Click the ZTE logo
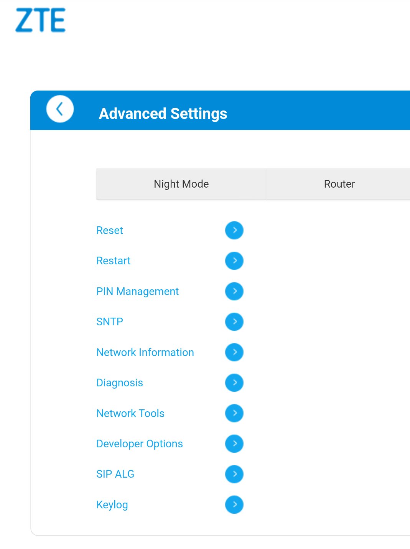Viewport: 410px width, 549px height. point(40,20)
